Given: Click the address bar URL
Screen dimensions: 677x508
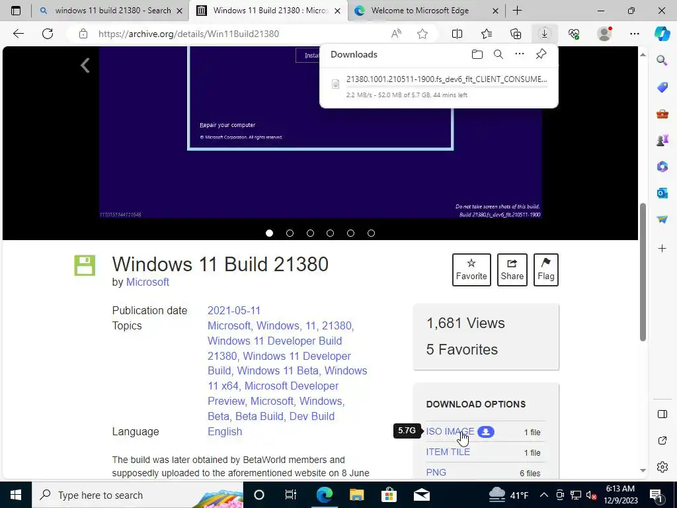Looking at the screenshot, I should tap(188, 34).
